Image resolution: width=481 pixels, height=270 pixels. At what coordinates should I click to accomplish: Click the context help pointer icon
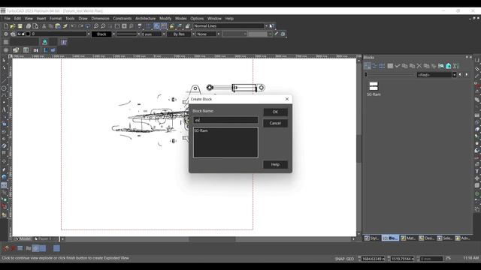click(x=271, y=26)
